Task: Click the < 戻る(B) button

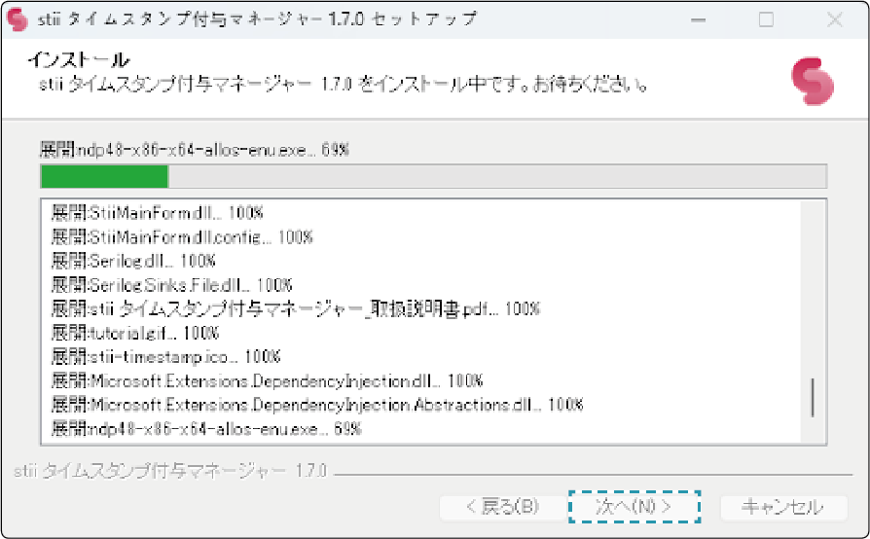Action: tap(501, 507)
